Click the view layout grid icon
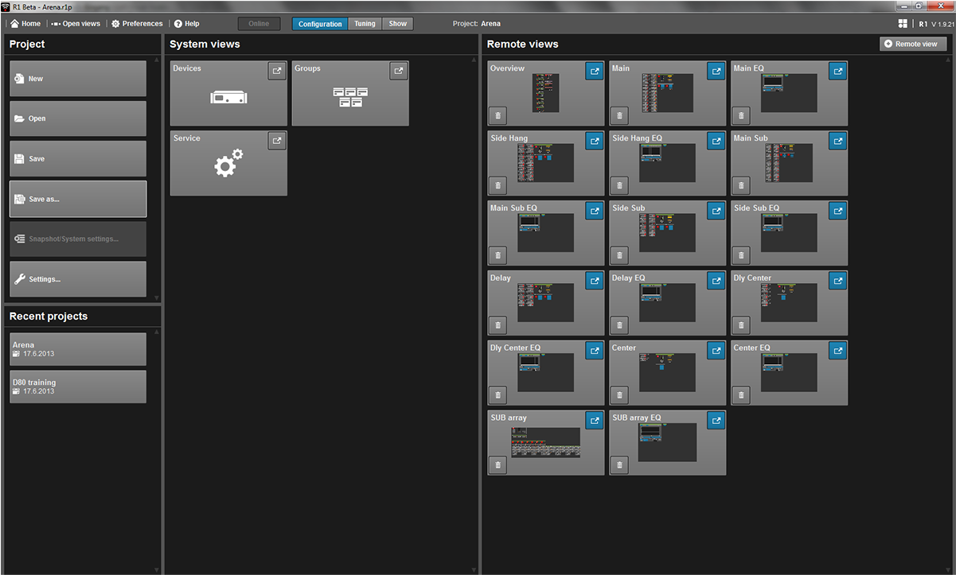The image size is (956, 575). [903, 24]
